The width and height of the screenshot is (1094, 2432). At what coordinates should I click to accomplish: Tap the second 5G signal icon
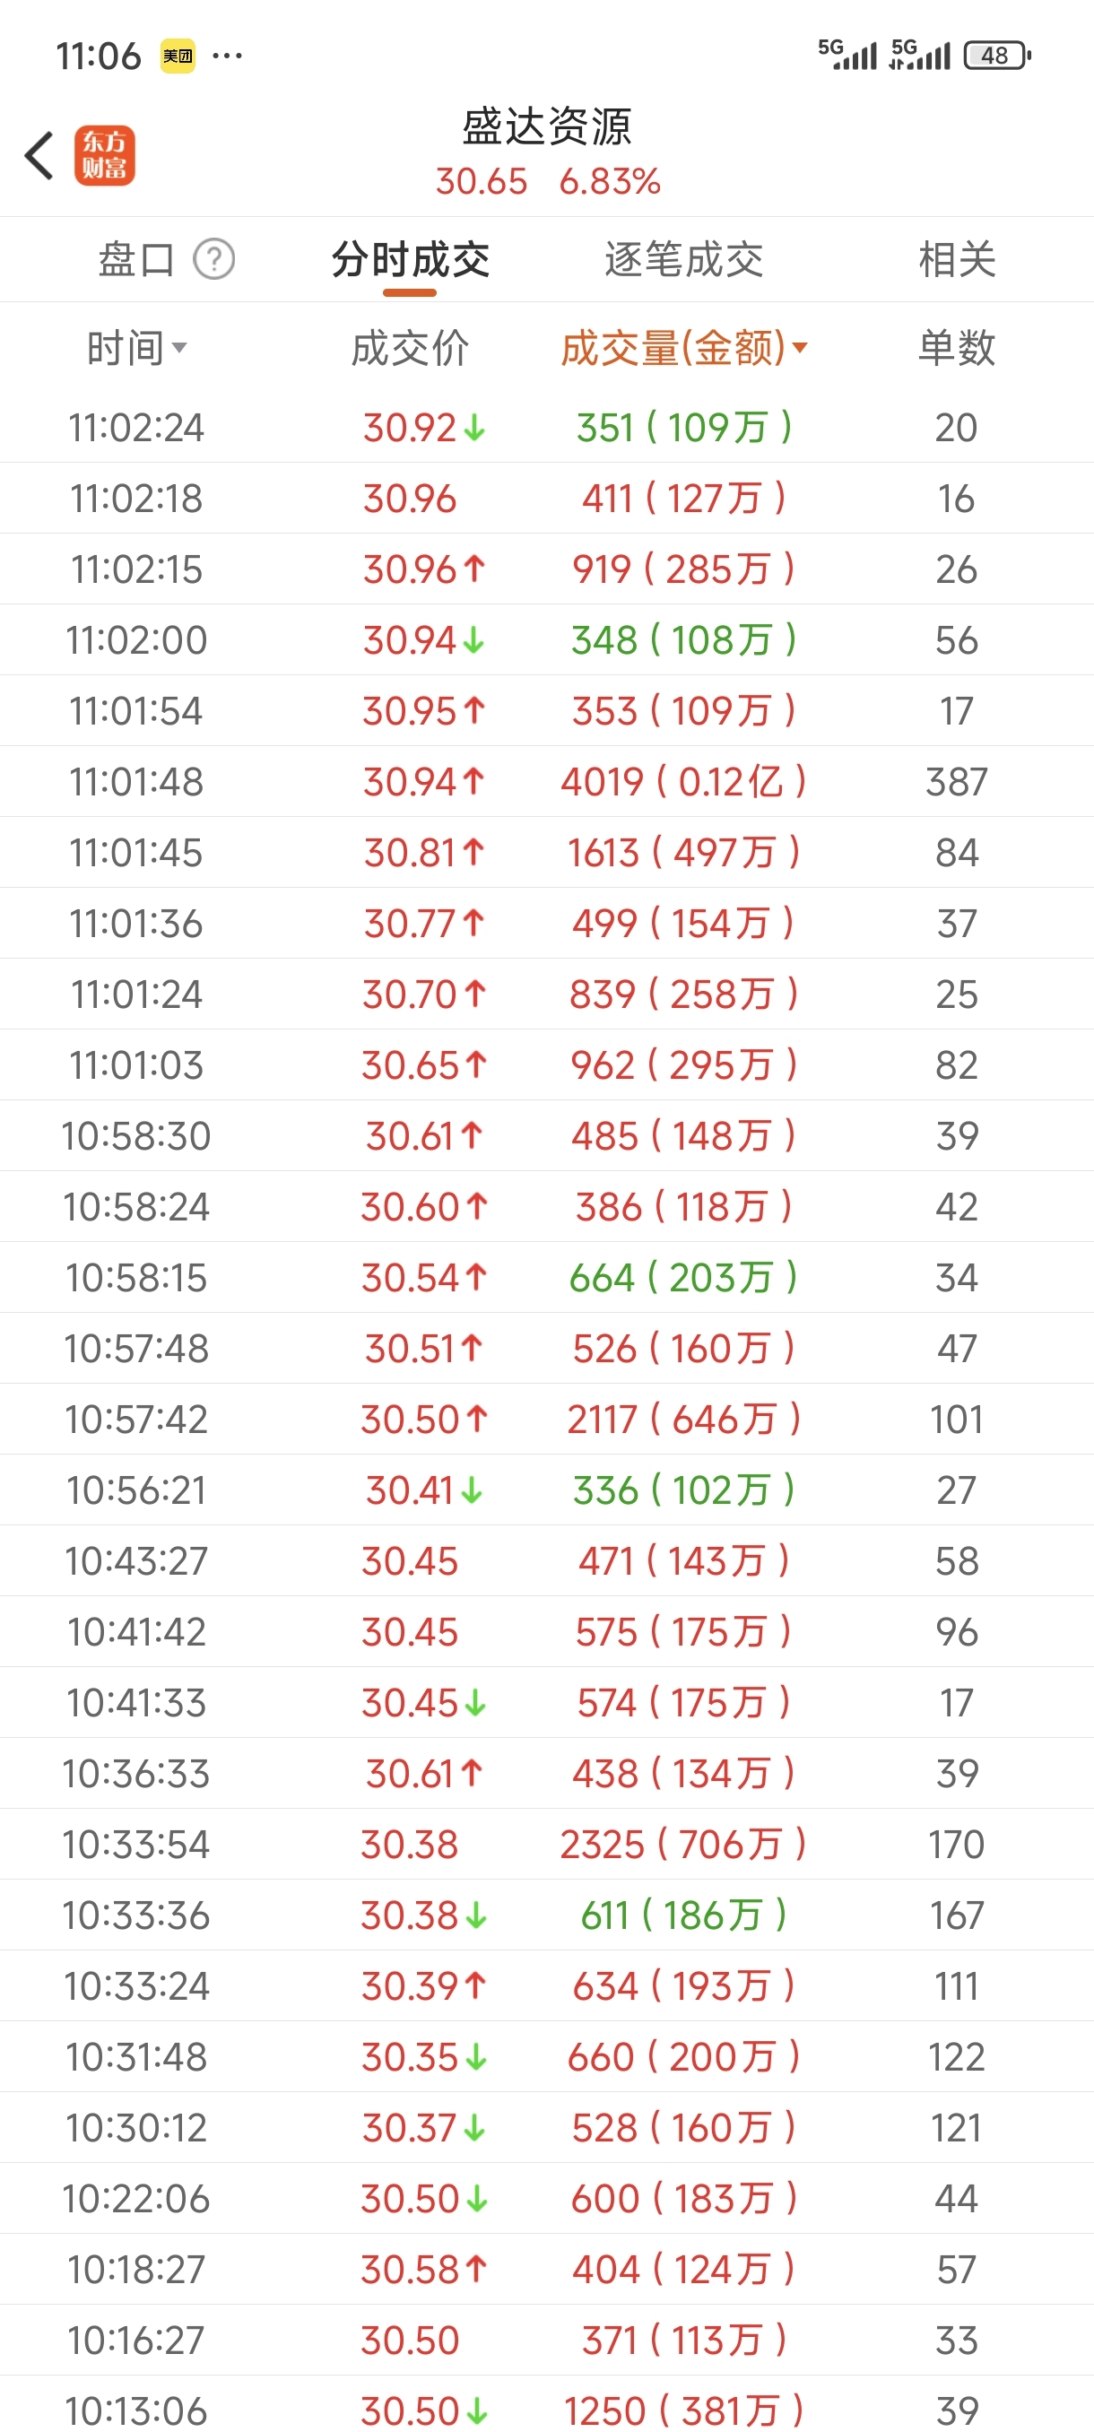(919, 55)
